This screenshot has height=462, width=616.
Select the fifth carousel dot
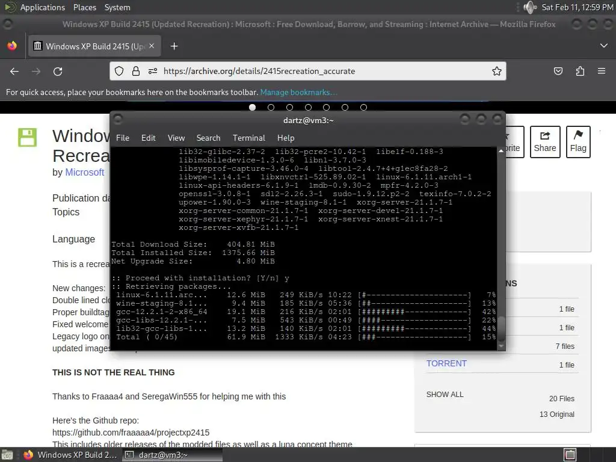tap(326, 107)
